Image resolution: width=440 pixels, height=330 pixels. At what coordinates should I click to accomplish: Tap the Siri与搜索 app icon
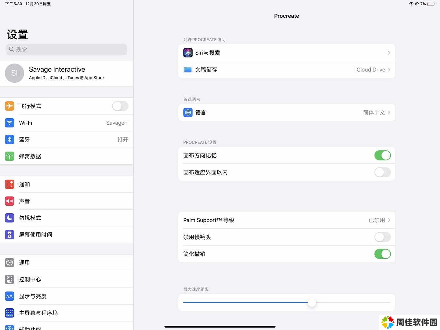pos(188,53)
